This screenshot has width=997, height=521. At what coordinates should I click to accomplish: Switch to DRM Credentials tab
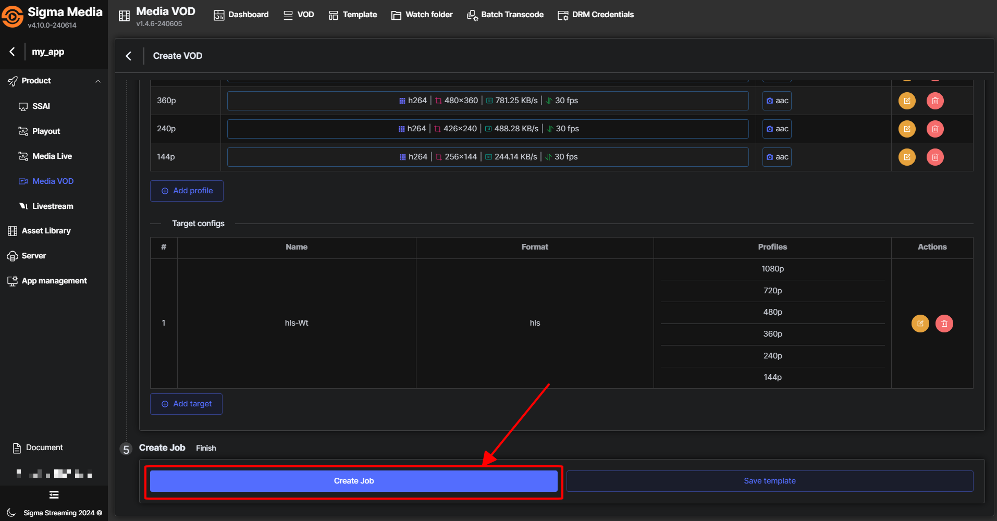click(596, 15)
